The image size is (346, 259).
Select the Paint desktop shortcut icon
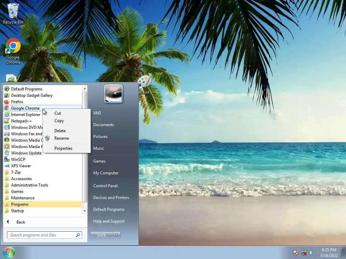(145, 84)
